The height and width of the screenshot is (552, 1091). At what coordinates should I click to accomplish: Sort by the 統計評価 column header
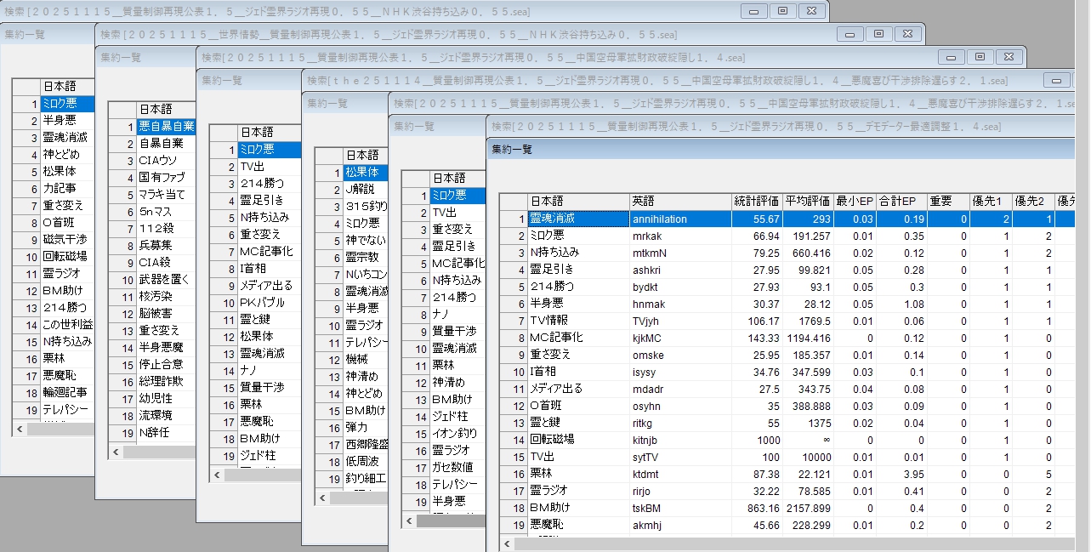pyautogui.click(x=756, y=202)
